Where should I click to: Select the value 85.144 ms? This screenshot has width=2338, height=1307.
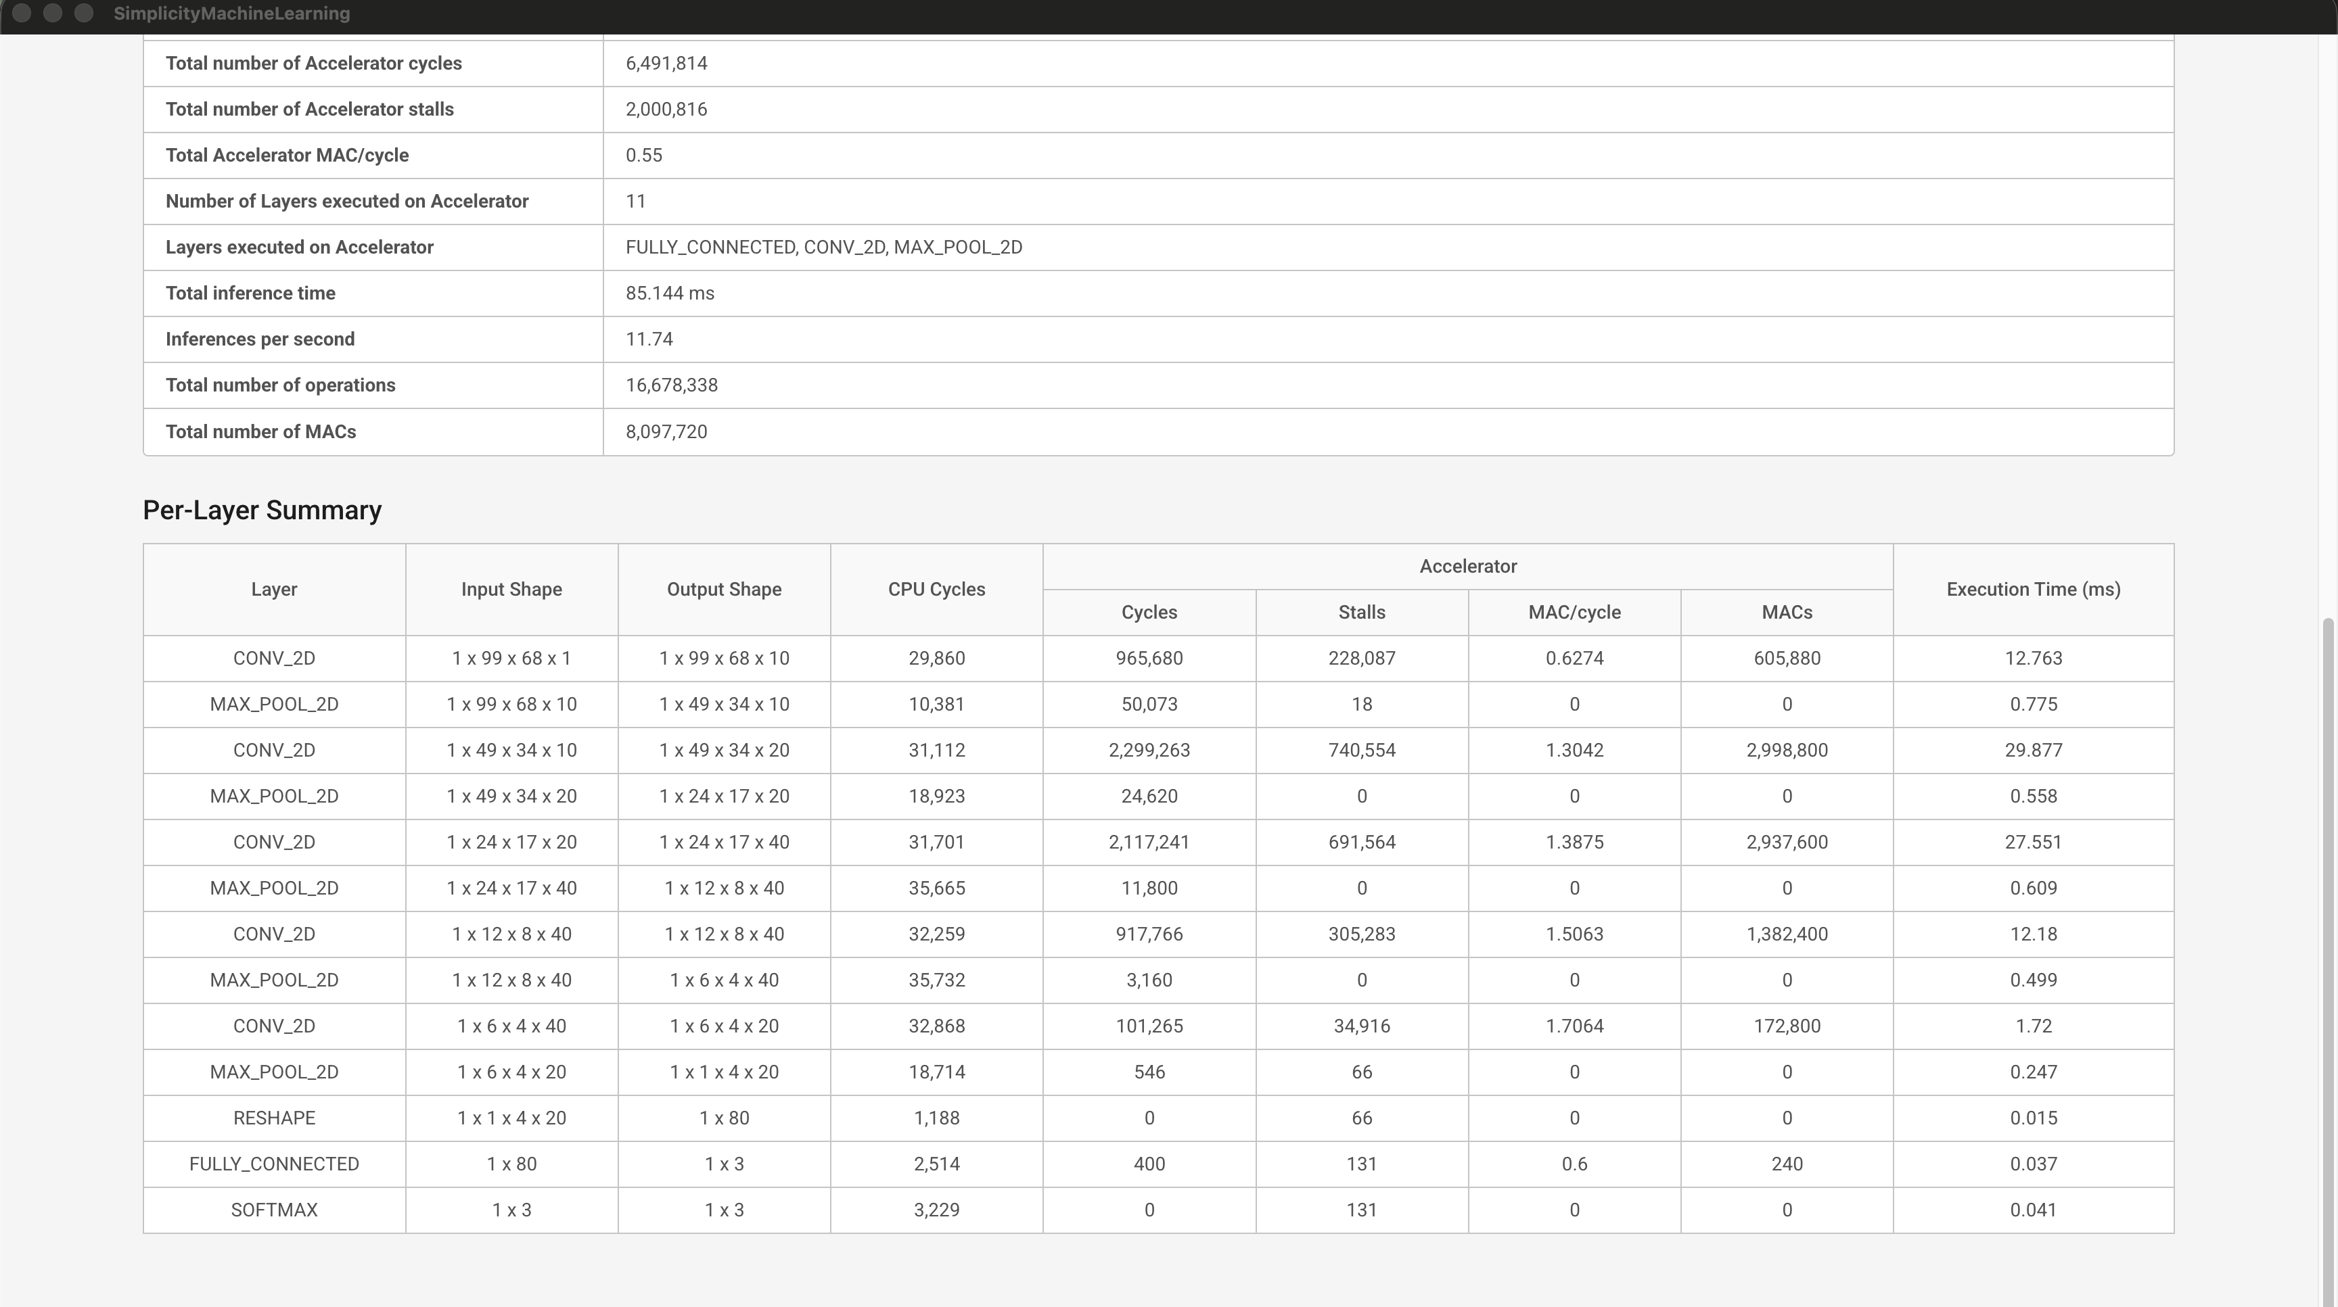[x=670, y=293]
